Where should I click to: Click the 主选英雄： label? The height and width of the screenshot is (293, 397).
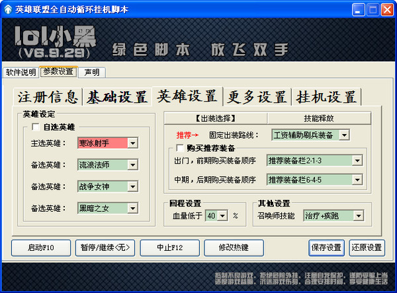coord(48,143)
